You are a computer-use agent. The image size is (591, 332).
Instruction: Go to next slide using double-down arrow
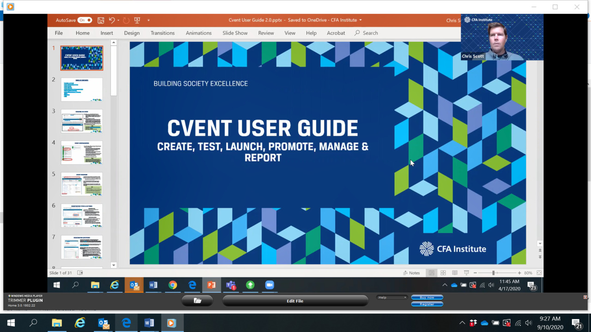(540, 257)
